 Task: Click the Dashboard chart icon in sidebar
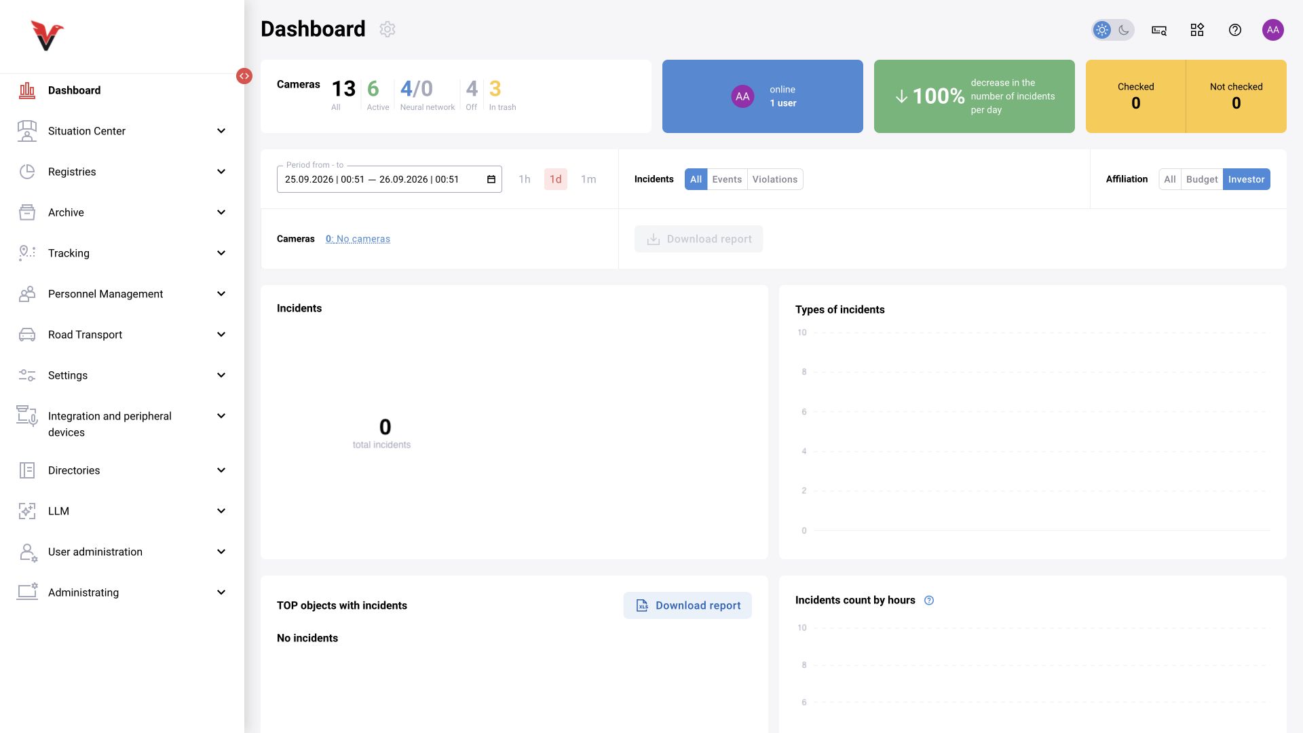[x=27, y=90]
